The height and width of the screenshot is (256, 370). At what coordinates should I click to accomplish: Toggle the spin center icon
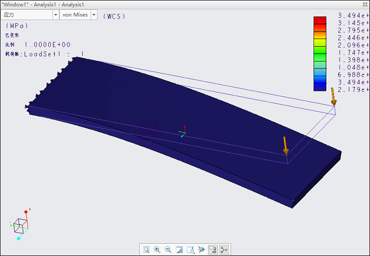pos(224,250)
